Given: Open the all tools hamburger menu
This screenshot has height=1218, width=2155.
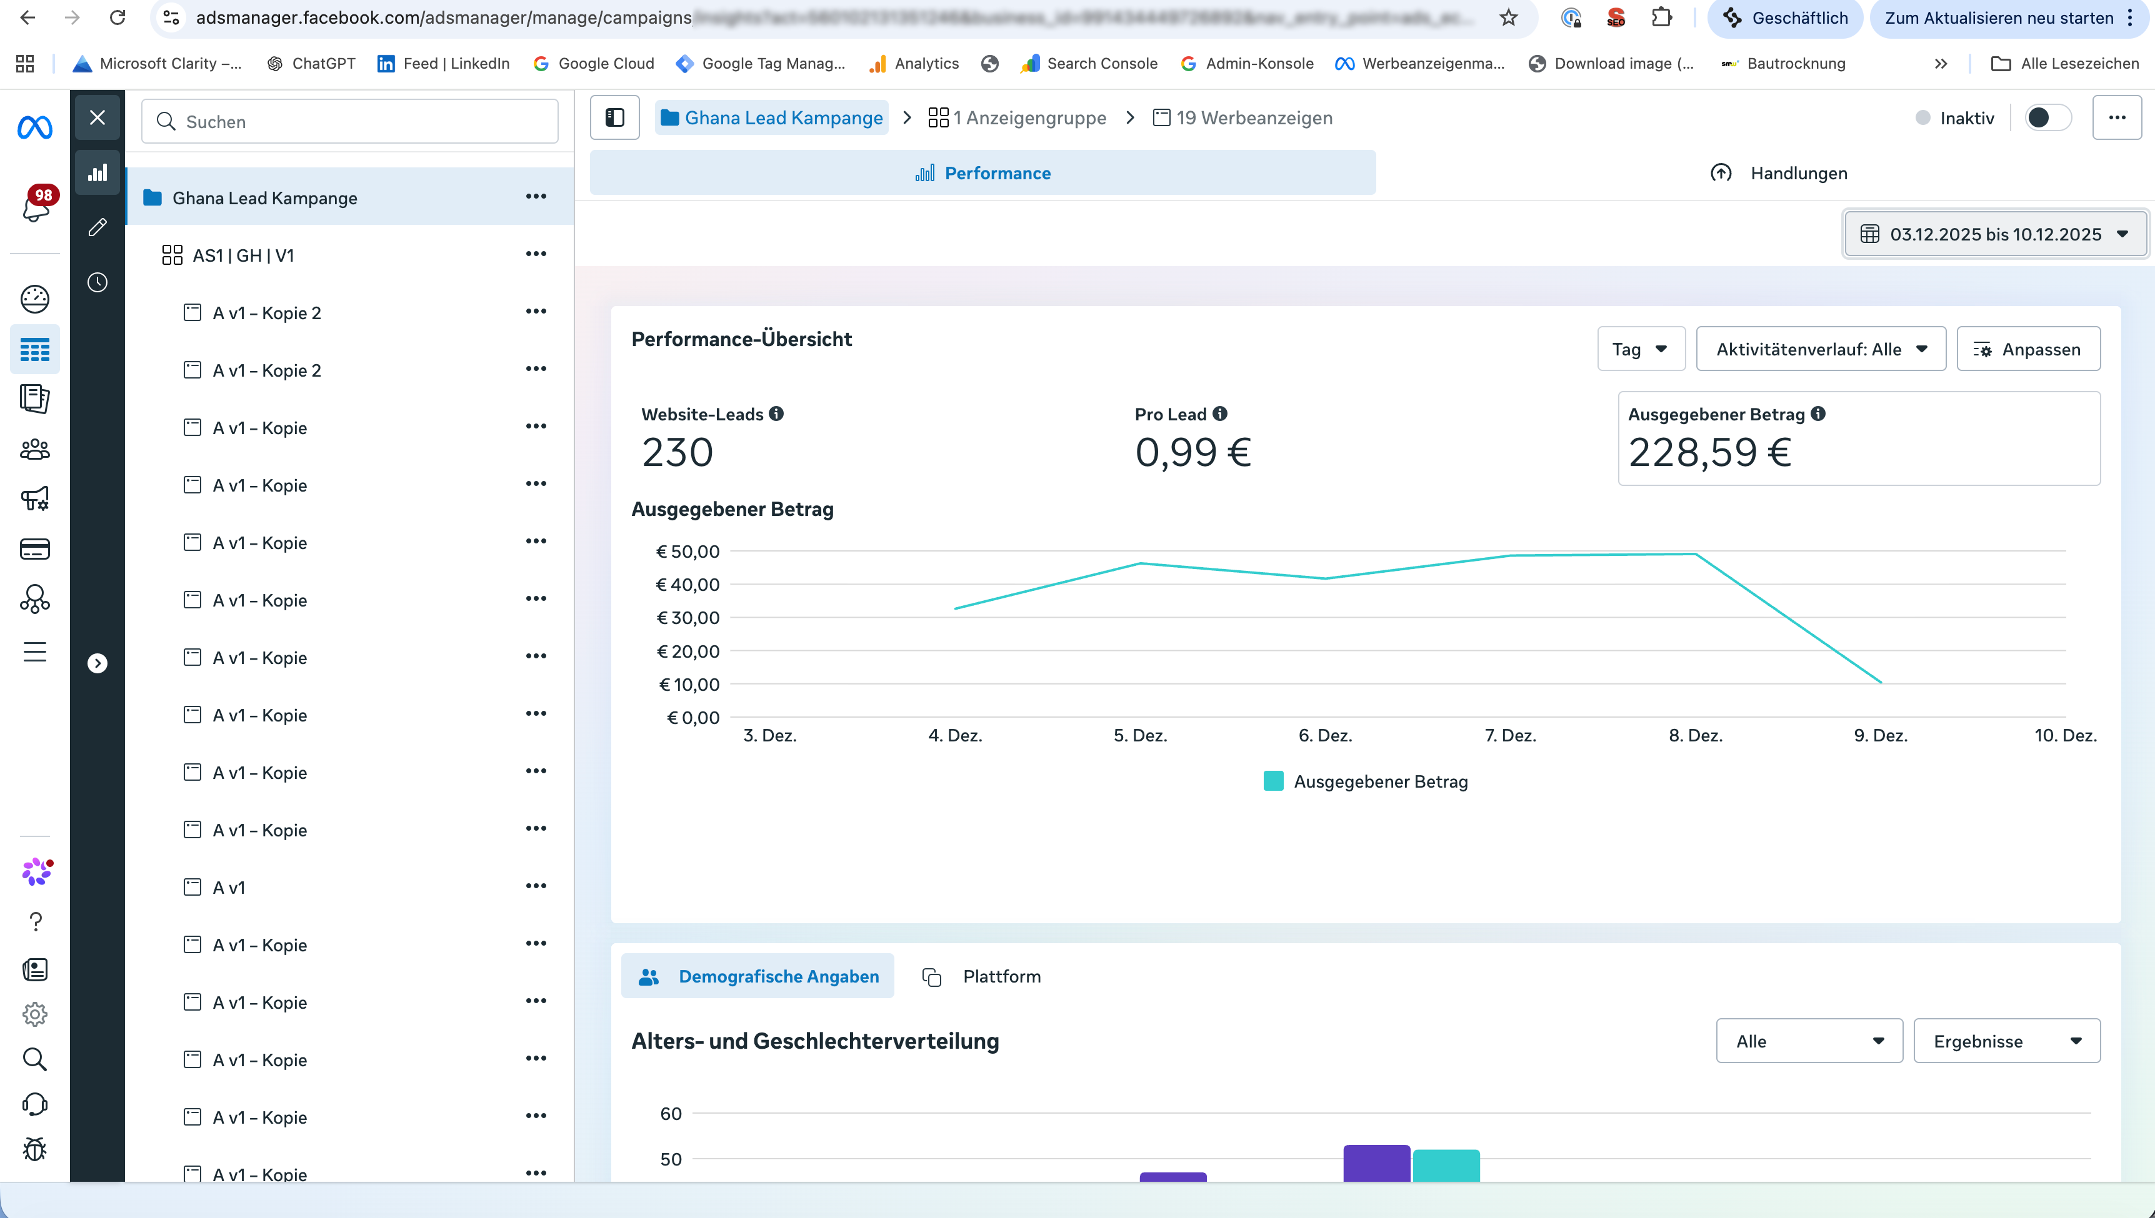Looking at the screenshot, I should coord(34,651).
